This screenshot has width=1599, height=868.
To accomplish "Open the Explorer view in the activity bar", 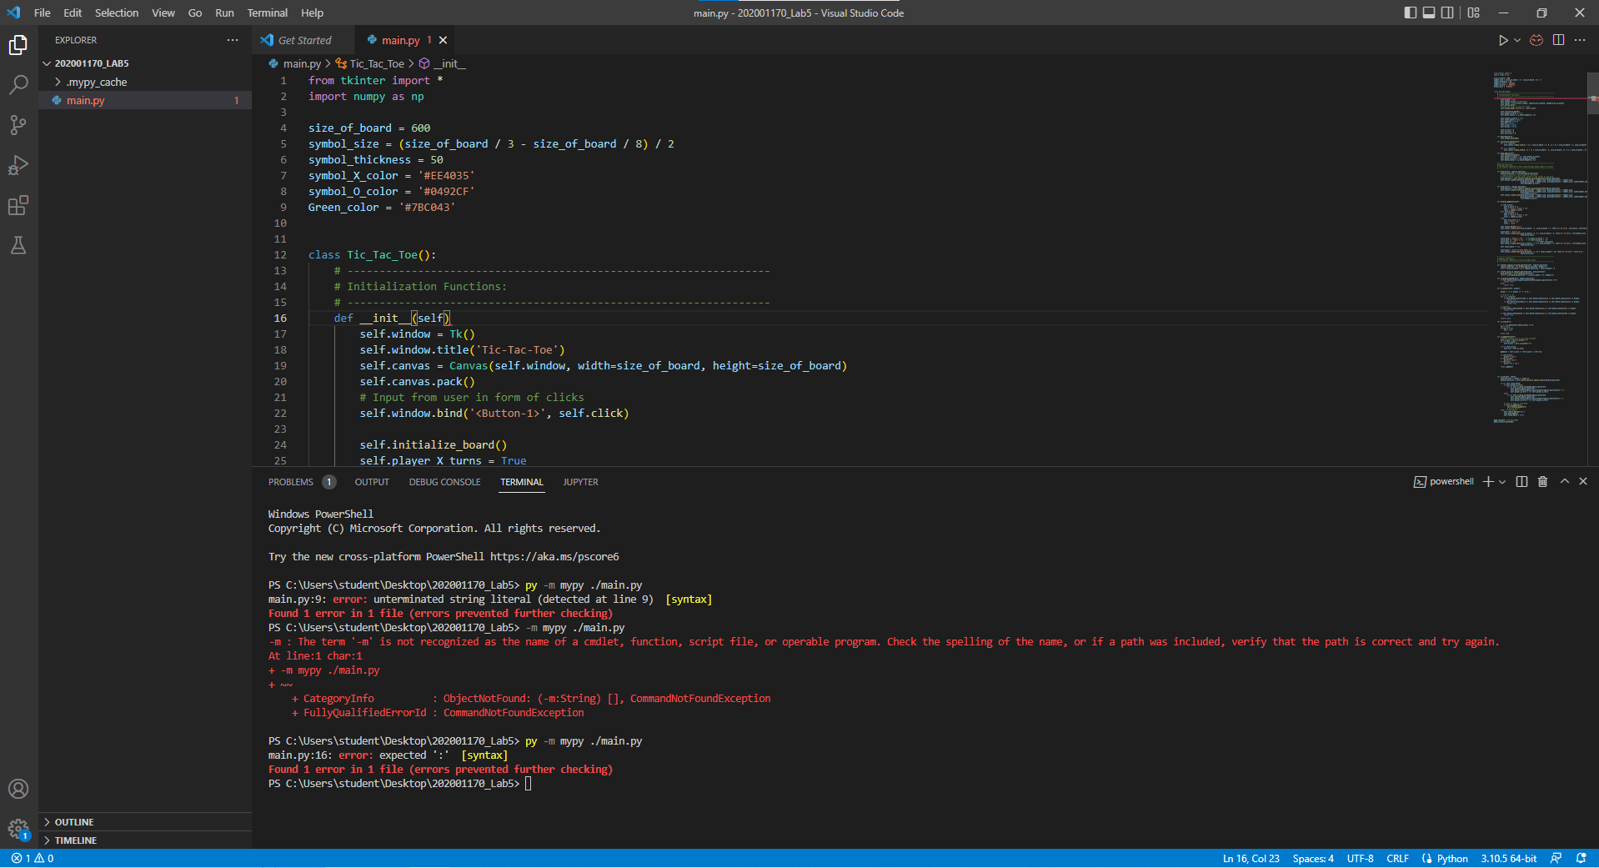I will pyautogui.click(x=18, y=45).
